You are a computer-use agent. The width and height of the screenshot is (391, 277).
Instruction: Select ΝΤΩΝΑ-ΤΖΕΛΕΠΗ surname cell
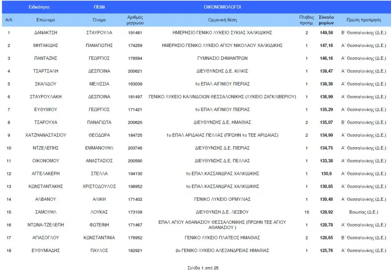[x=46, y=225]
